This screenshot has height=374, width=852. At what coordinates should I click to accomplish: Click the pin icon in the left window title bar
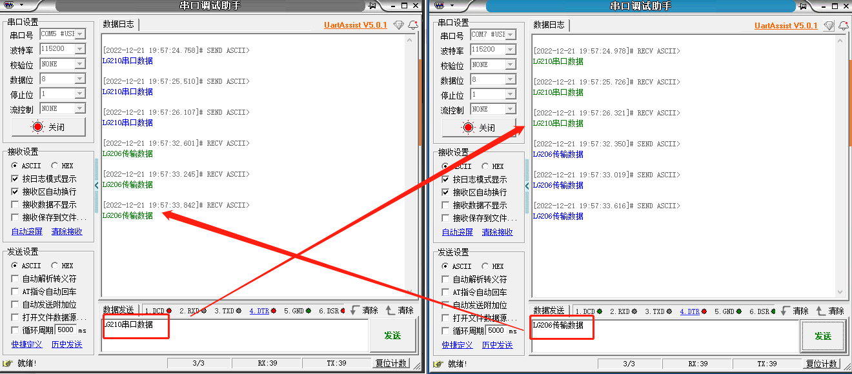pos(372,6)
